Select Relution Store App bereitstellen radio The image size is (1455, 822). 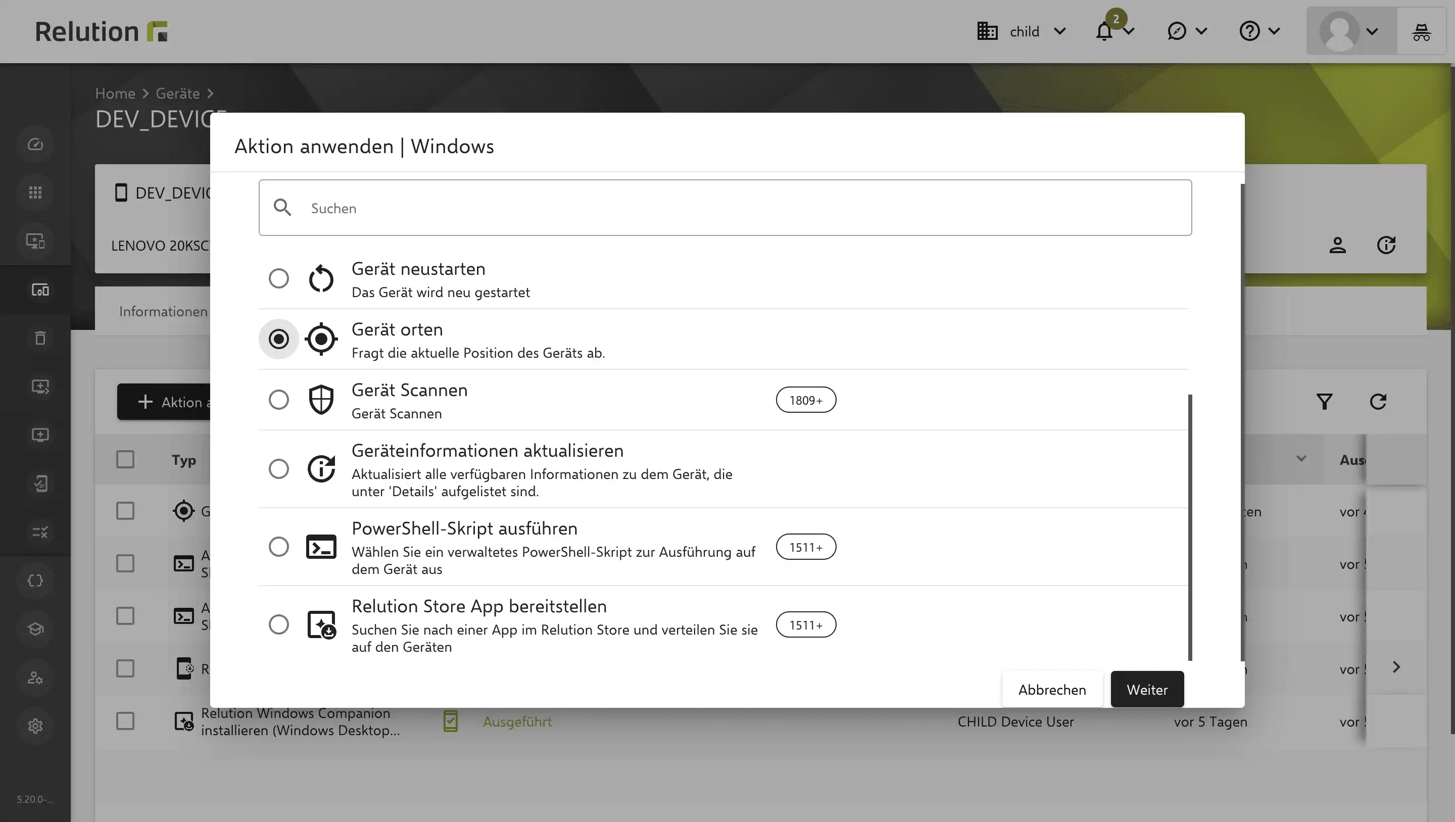[278, 625]
